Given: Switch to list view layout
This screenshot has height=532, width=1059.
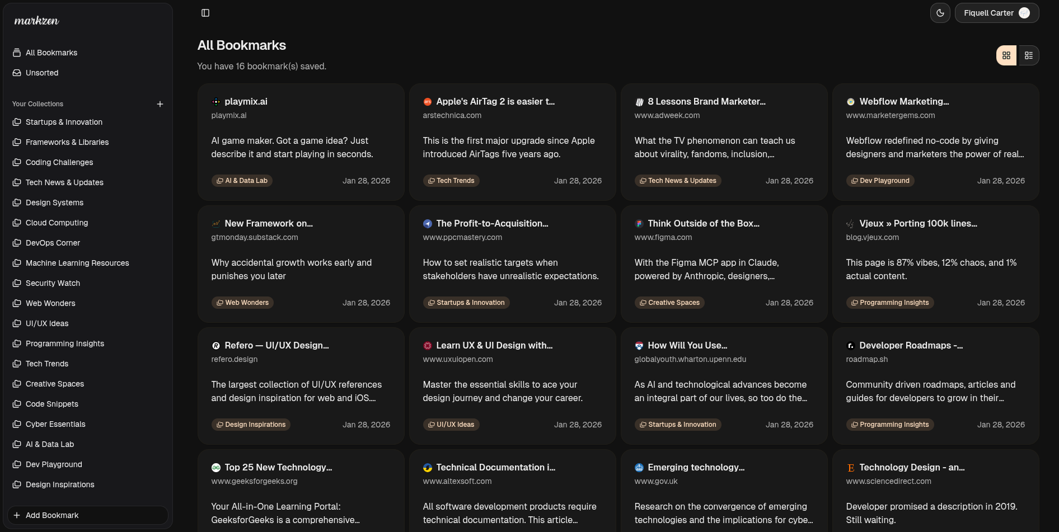Looking at the screenshot, I should pos(1028,55).
